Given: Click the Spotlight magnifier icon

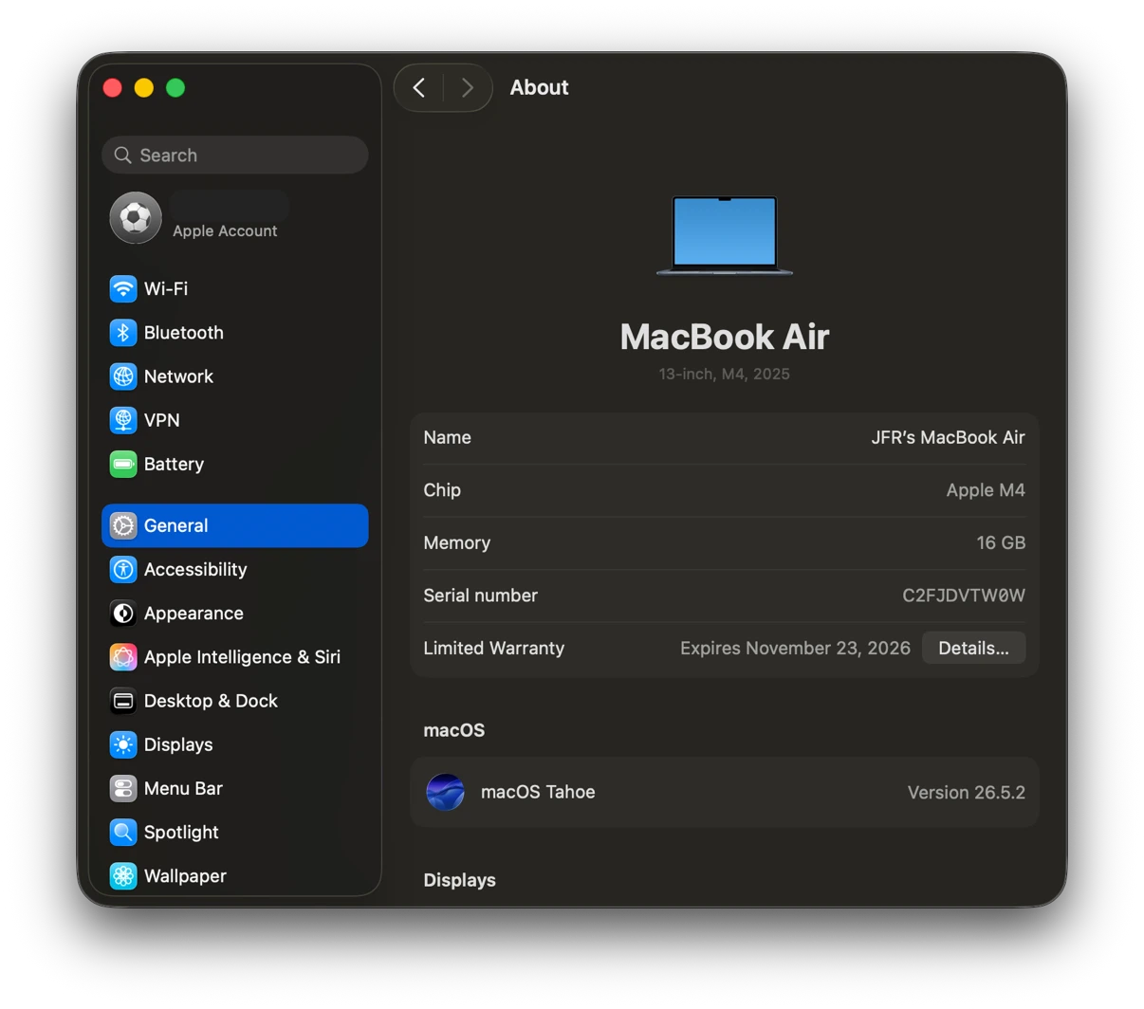Looking at the screenshot, I should (123, 832).
